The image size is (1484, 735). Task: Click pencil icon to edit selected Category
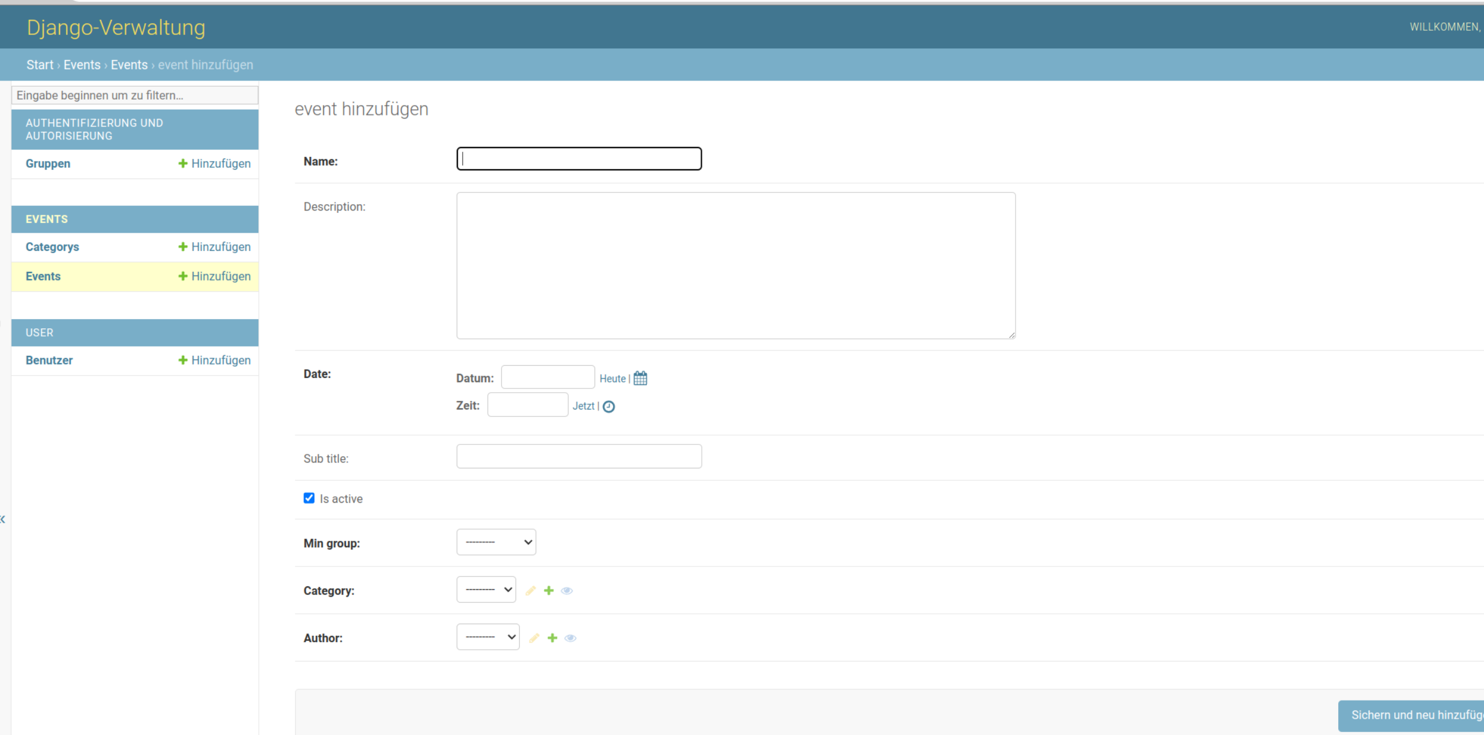(530, 590)
